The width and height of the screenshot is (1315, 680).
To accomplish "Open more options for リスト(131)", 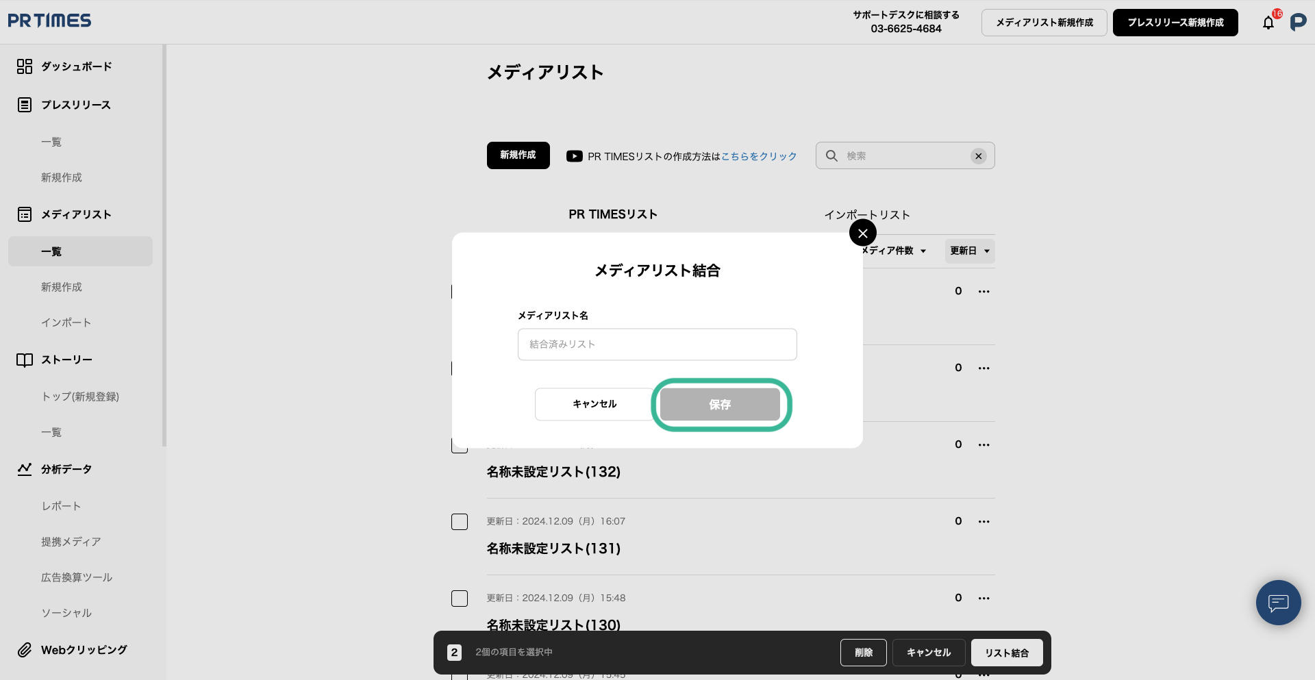I will (x=984, y=522).
